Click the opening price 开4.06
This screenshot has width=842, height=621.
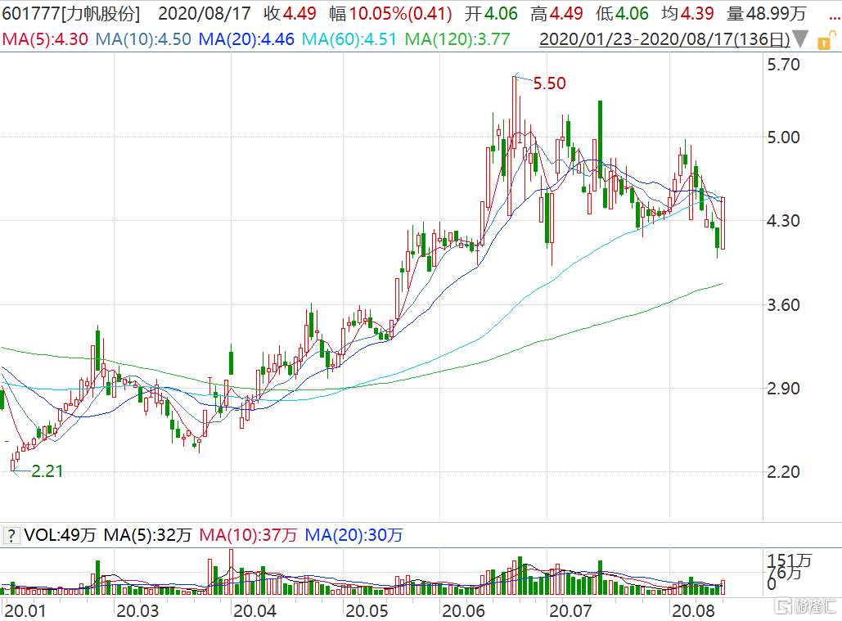(x=491, y=13)
